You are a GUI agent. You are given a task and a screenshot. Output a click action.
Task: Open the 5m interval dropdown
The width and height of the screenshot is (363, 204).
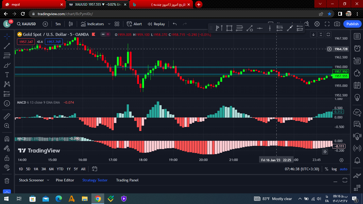coord(58,24)
